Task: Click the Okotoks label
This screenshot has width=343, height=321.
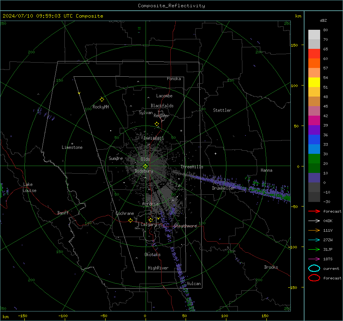Action: pyautogui.click(x=152, y=255)
